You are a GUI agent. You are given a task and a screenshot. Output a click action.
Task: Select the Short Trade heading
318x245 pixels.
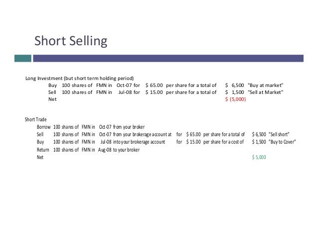[36, 119]
